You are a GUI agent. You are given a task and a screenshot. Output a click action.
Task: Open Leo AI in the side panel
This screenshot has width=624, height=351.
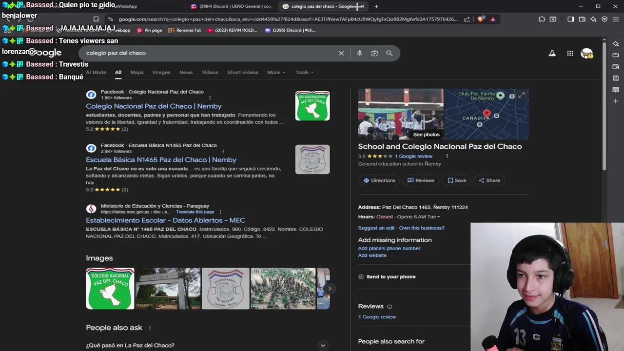tap(616, 43)
